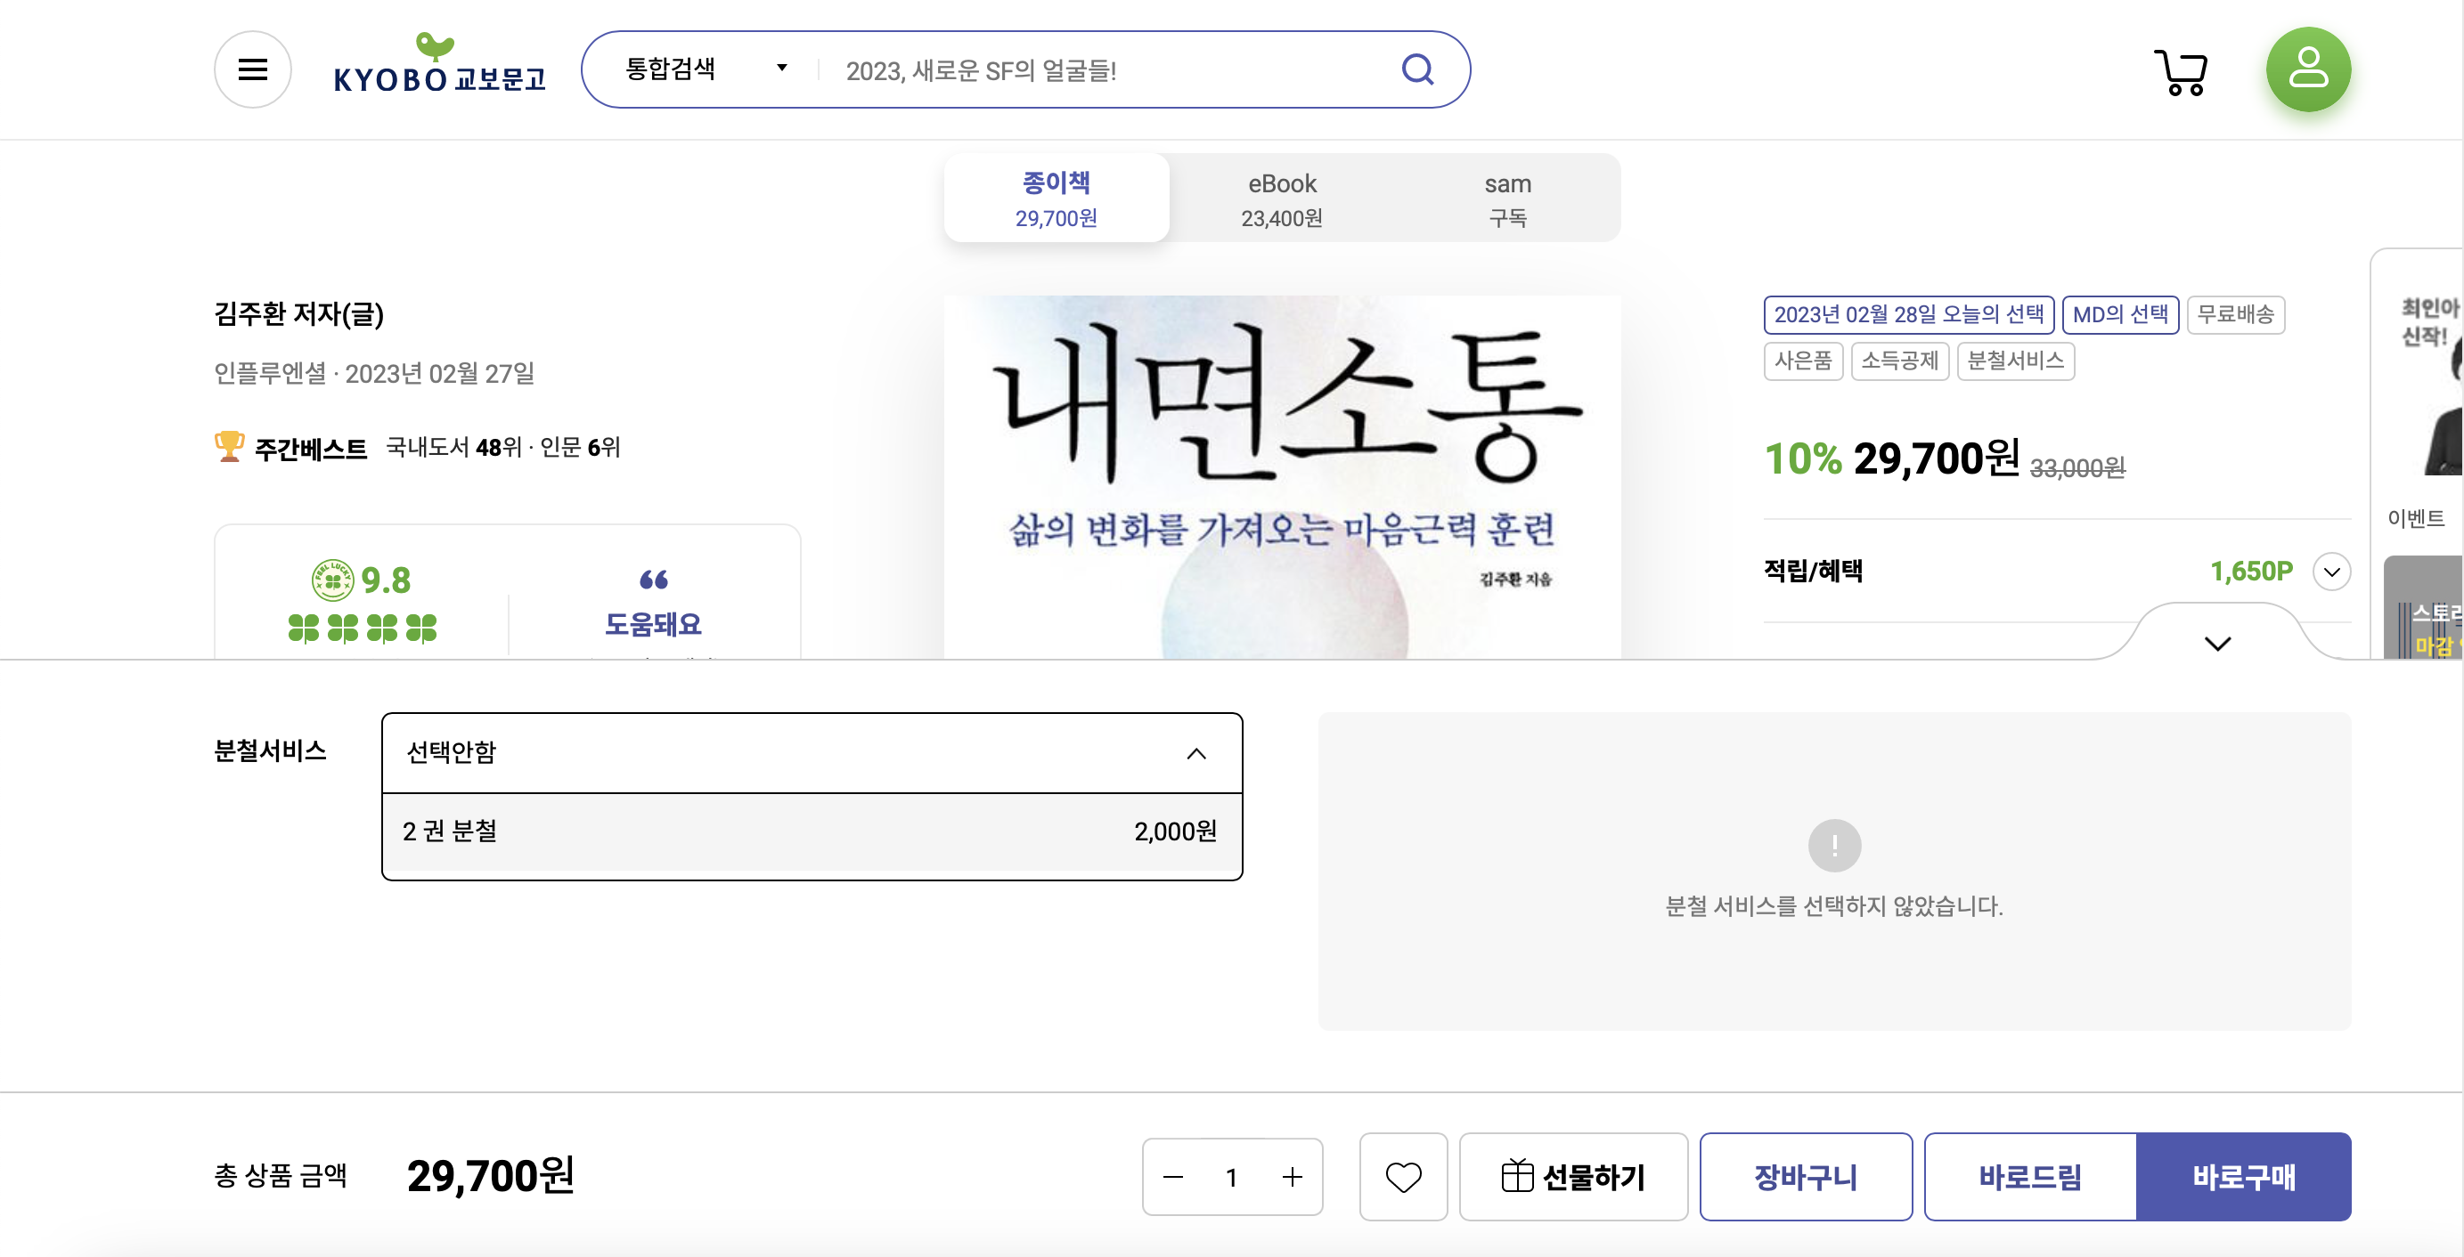Open the shopping cart
Image resolution: width=2464 pixels, height=1257 pixels.
click(x=2182, y=73)
